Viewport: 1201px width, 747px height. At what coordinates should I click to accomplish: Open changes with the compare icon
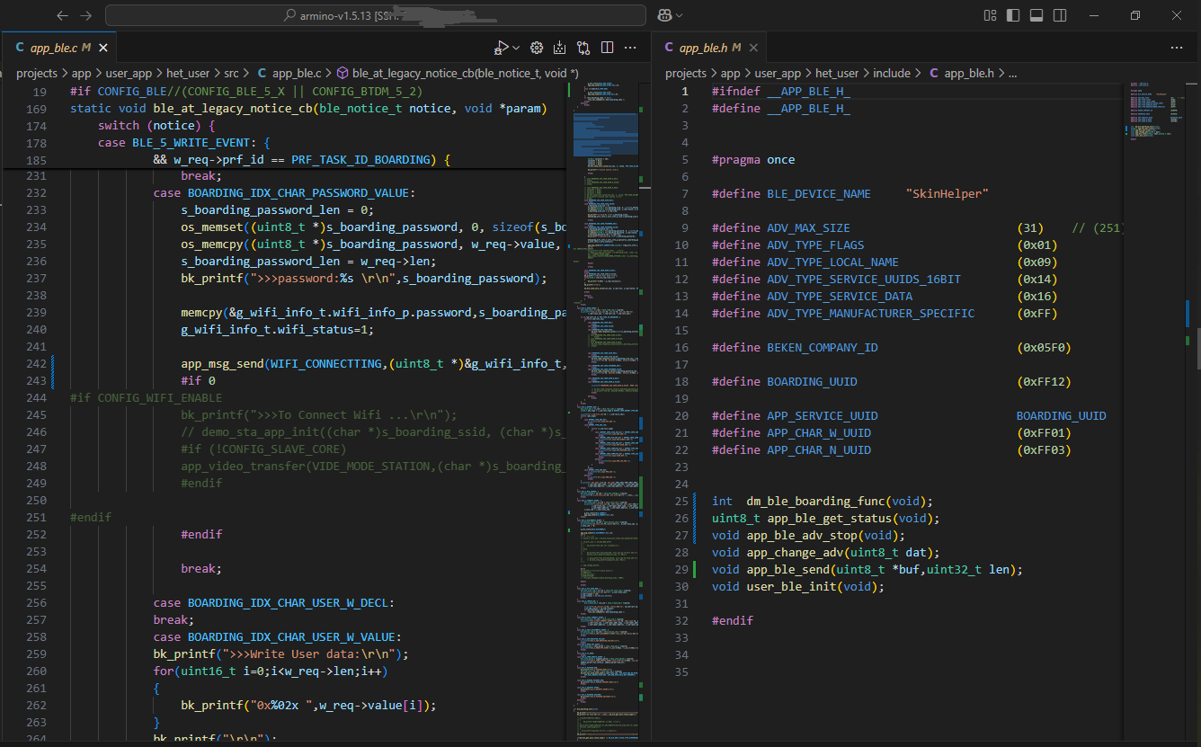pyautogui.click(x=583, y=48)
